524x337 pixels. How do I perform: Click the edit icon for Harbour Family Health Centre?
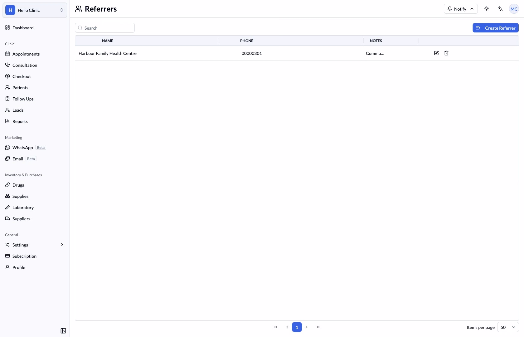click(x=436, y=53)
